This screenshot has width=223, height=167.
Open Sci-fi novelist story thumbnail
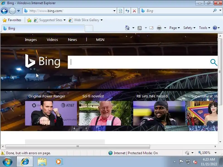click(105, 113)
